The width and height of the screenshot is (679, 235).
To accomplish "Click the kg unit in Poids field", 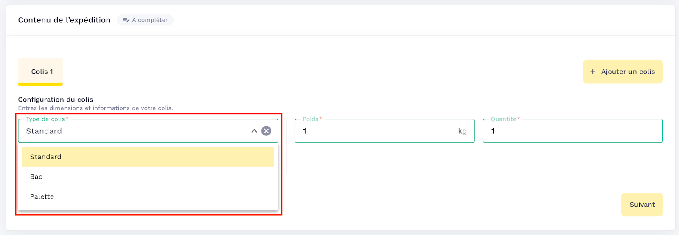I will click(462, 131).
